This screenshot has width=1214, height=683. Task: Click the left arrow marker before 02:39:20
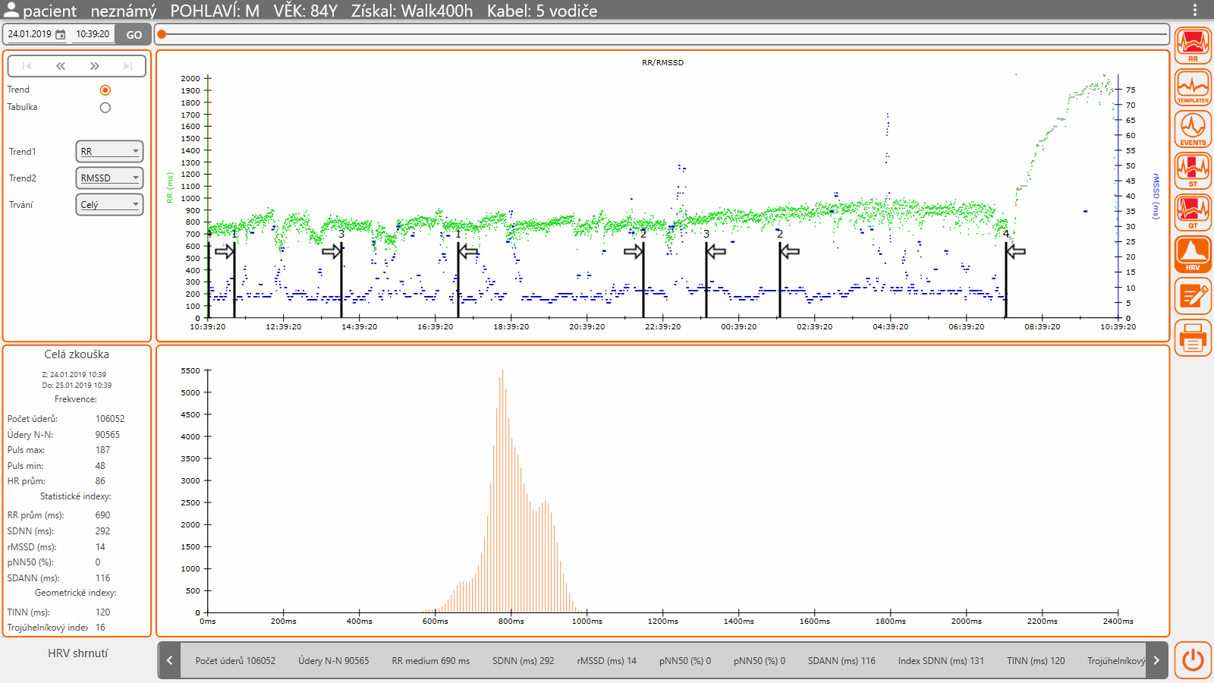790,251
